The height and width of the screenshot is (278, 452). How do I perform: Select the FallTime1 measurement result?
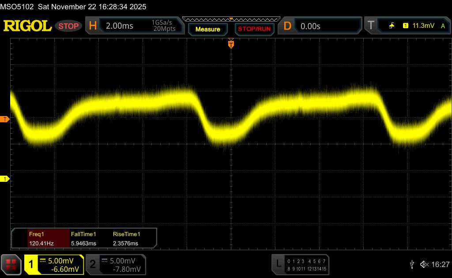(83, 239)
